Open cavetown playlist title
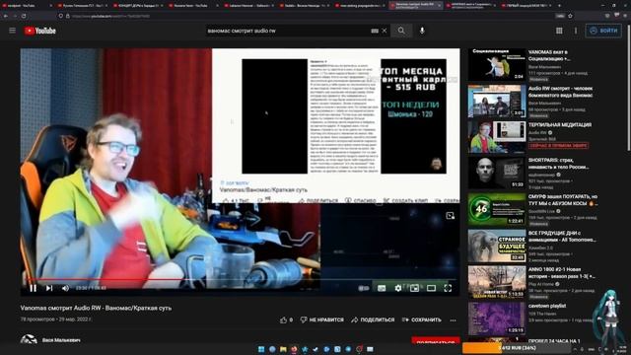Image resolution: width=631 pixels, height=355 pixels. pos(547,306)
